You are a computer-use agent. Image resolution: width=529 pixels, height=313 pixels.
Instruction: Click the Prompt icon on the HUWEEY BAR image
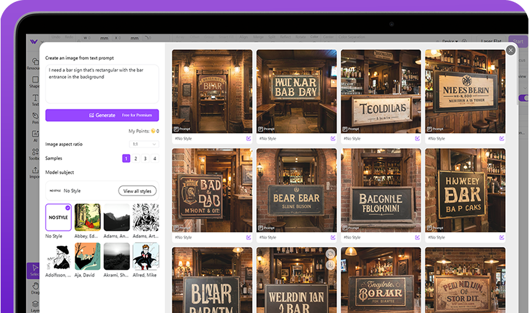(429, 228)
